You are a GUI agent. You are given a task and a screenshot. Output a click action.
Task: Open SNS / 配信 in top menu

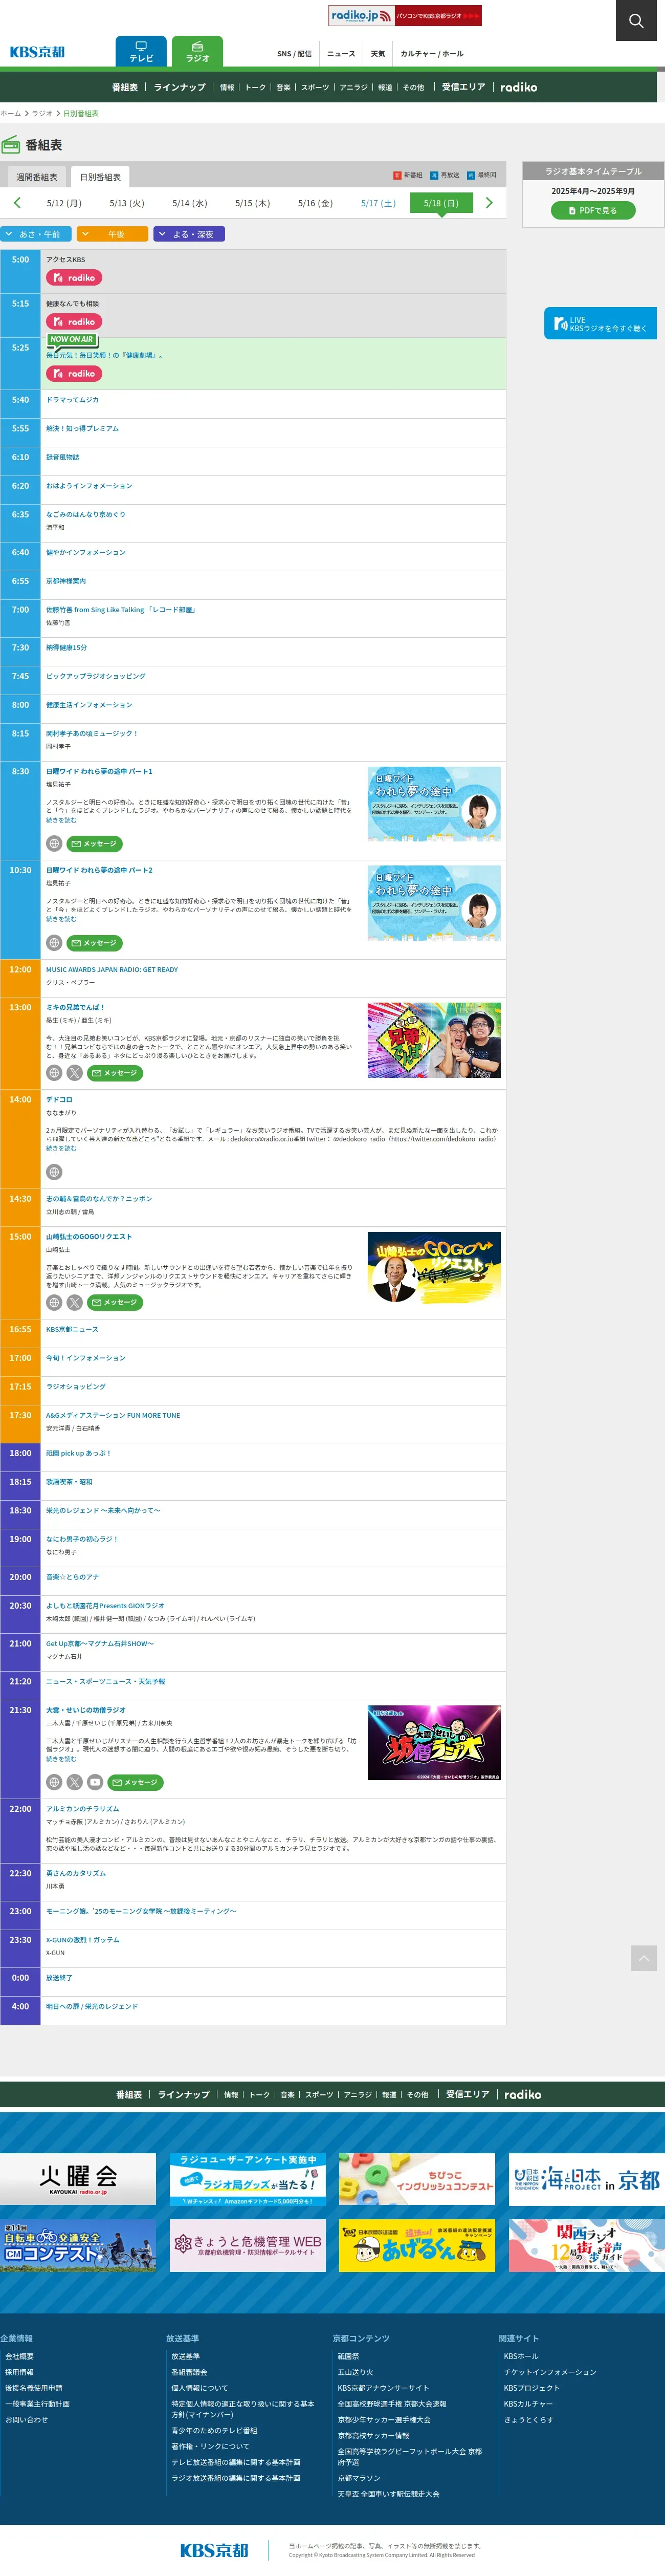(x=294, y=54)
